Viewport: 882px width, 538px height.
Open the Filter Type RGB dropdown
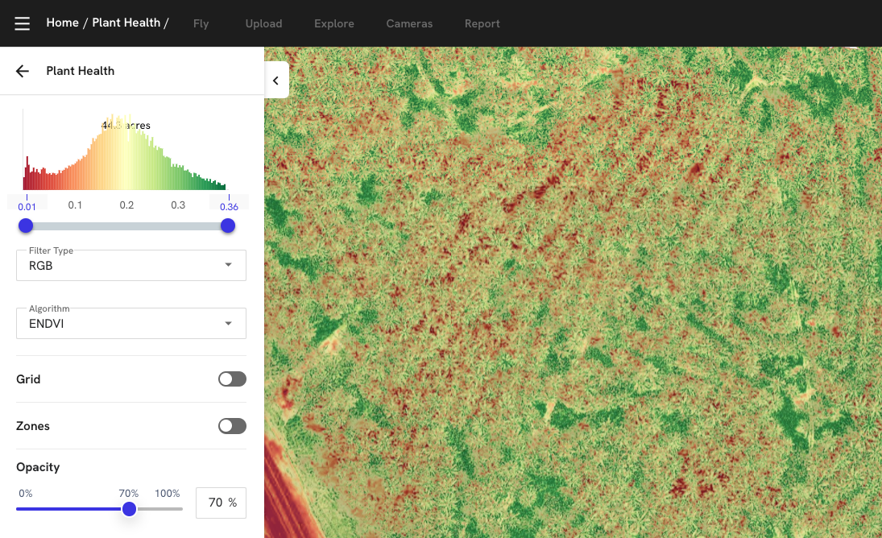point(131,265)
